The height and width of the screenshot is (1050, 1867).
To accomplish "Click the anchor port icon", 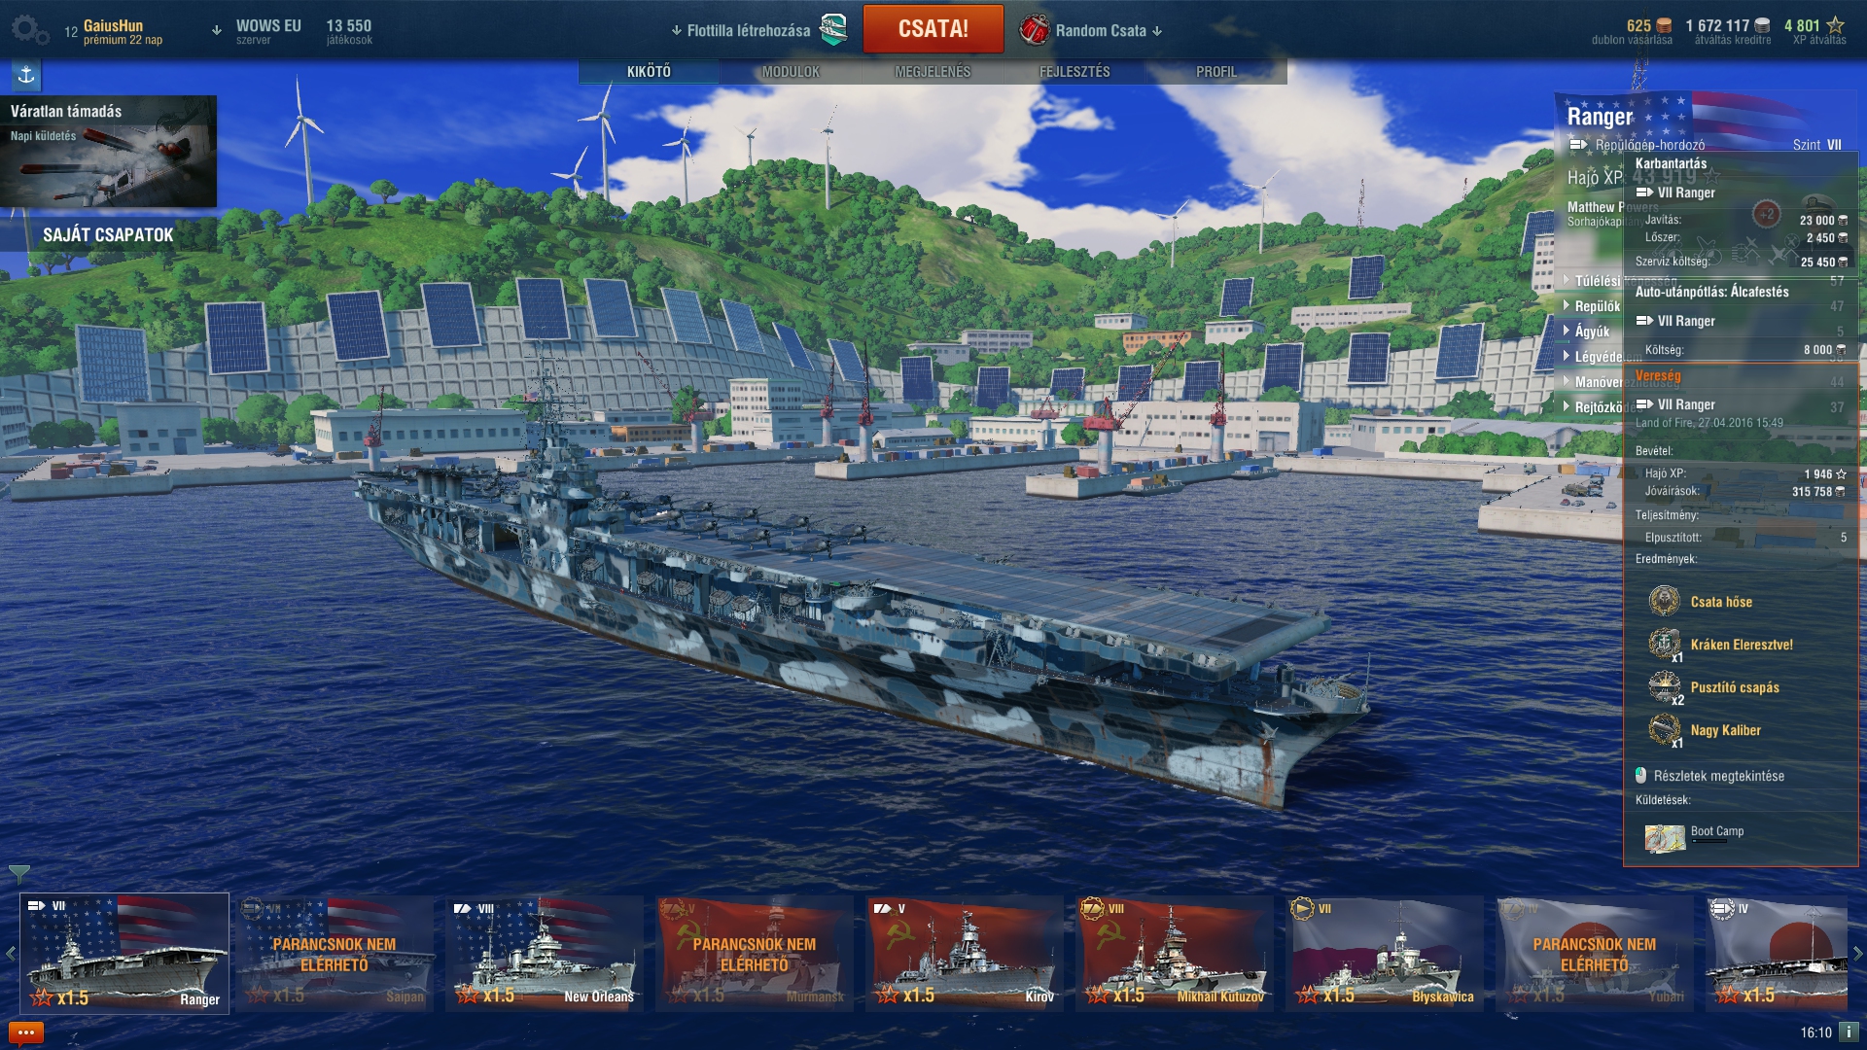I will coord(26,75).
